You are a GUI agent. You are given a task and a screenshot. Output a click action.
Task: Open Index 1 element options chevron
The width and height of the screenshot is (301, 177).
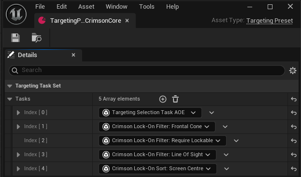click(x=225, y=127)
